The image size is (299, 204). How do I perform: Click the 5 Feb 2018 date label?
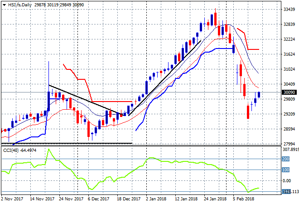tap(243, 199)
